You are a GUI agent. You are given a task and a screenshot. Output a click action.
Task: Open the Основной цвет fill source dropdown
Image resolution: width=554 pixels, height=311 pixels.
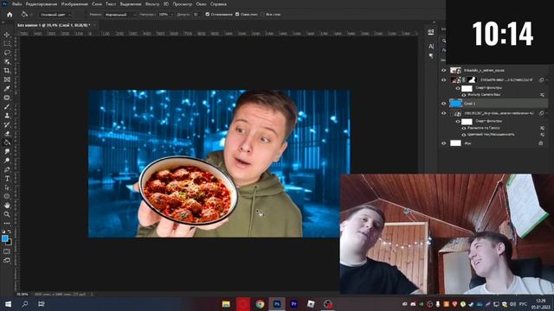coord(55,15)
